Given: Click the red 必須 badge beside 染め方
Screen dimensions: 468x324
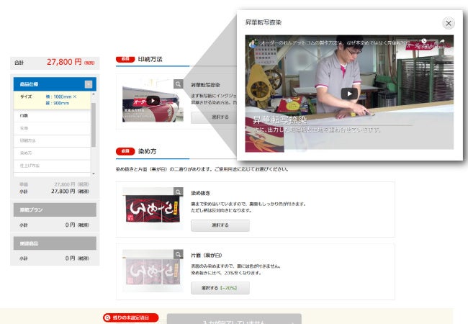Looking at the screenshot, I should pos(125,151).
